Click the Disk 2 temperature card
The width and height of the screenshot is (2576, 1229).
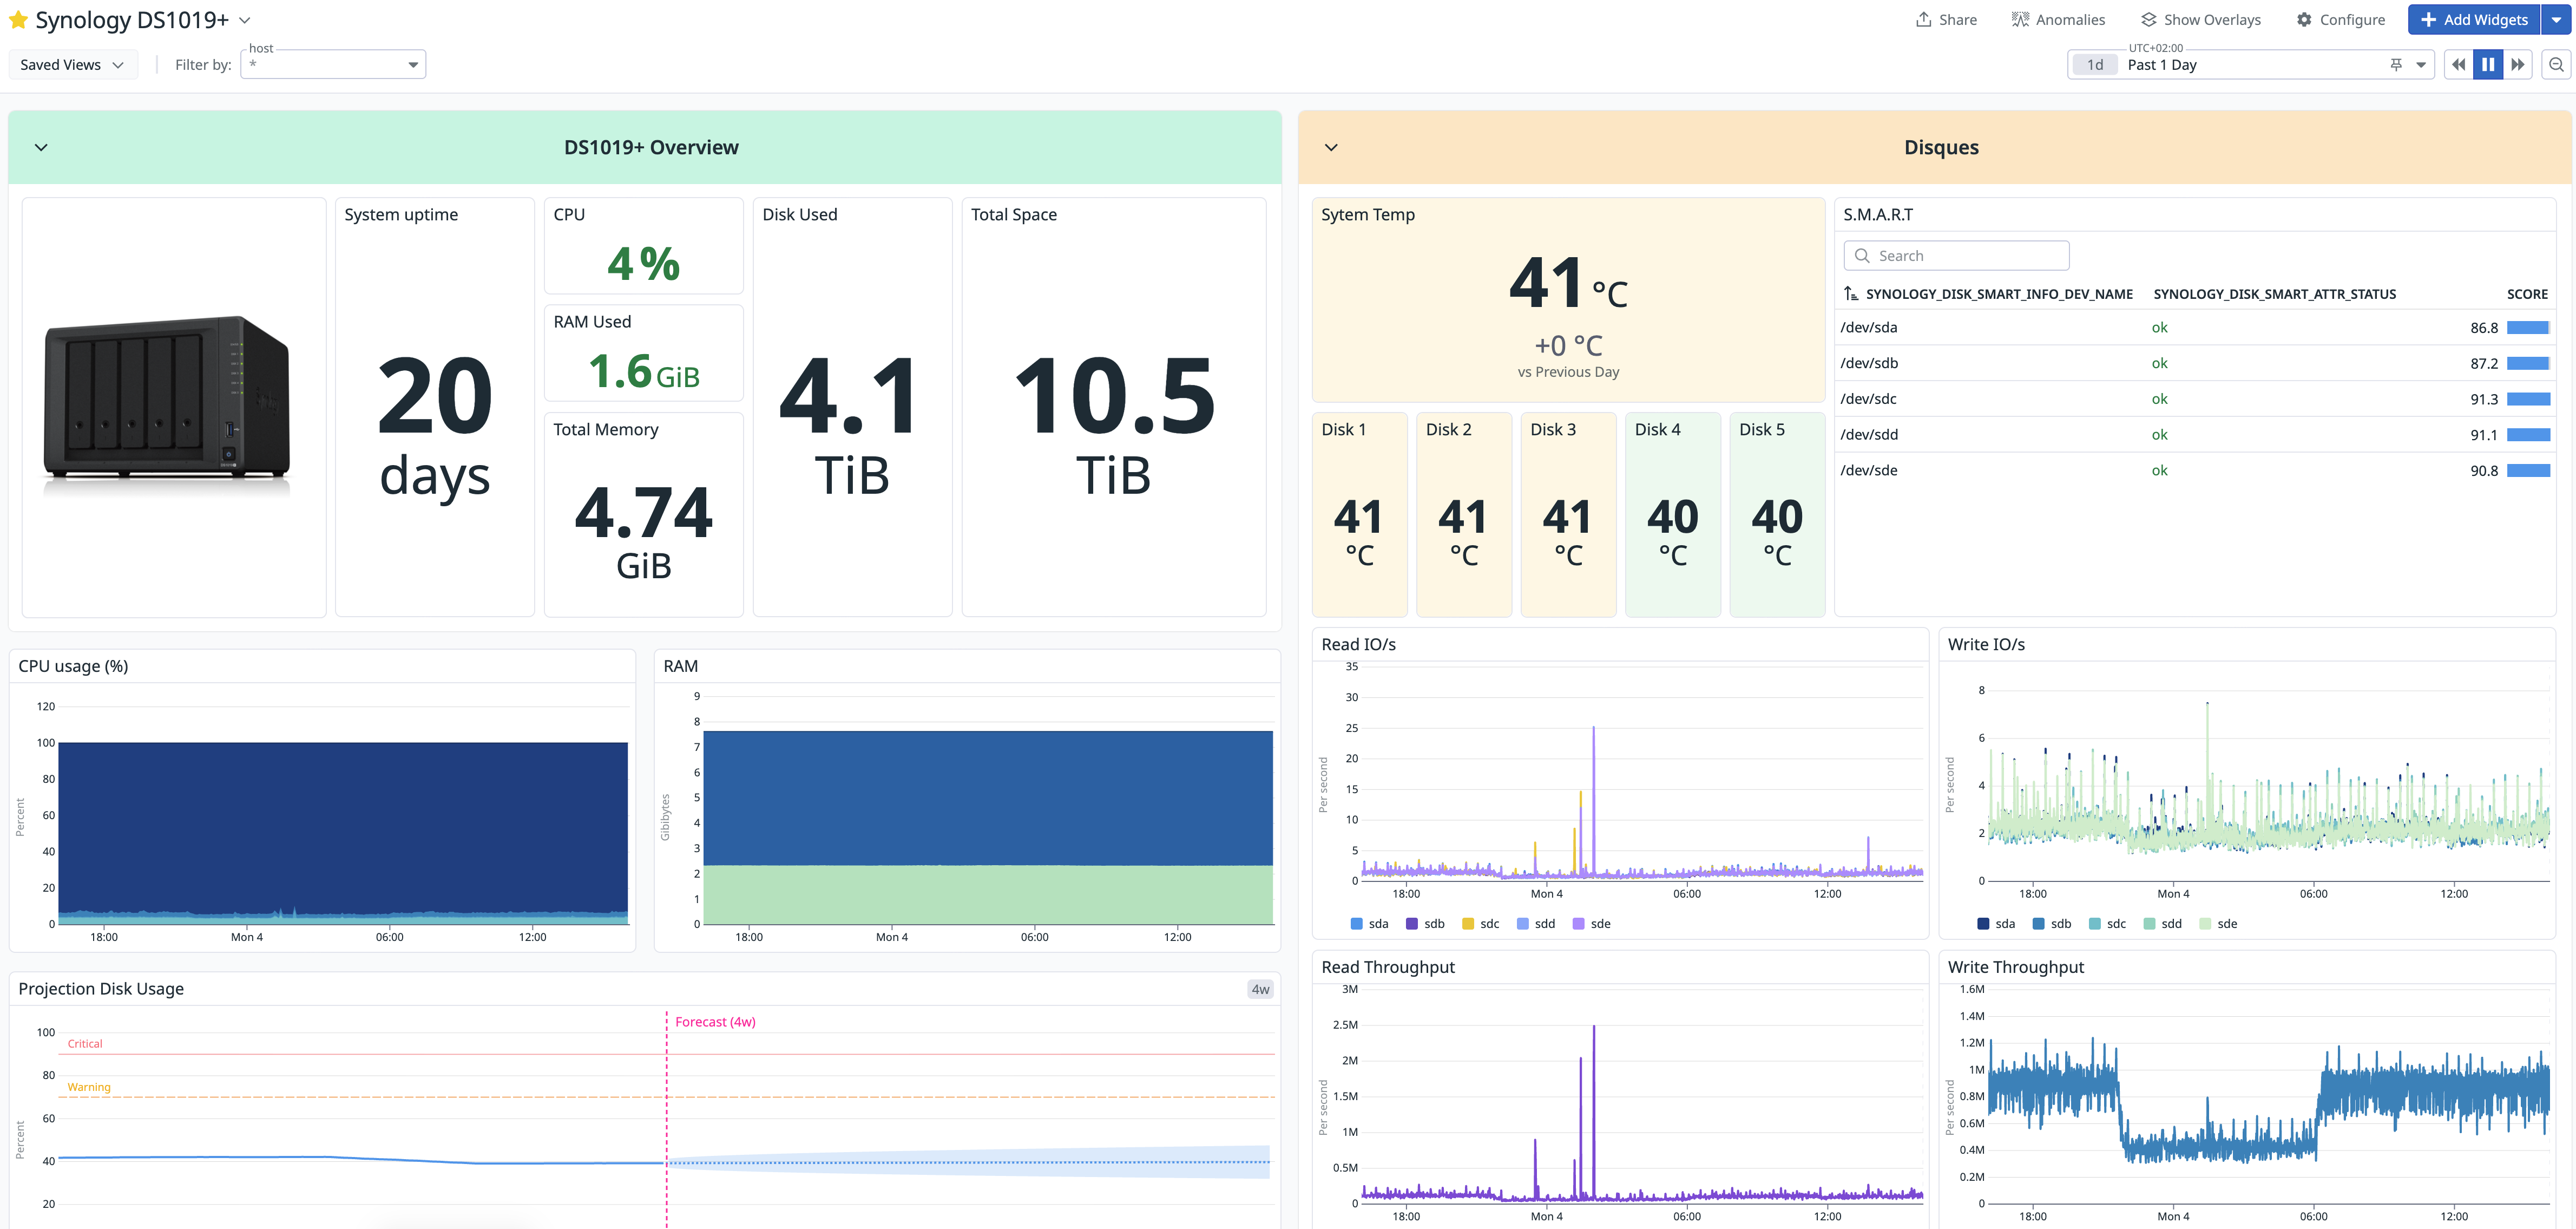click(x=1464, y=514)
